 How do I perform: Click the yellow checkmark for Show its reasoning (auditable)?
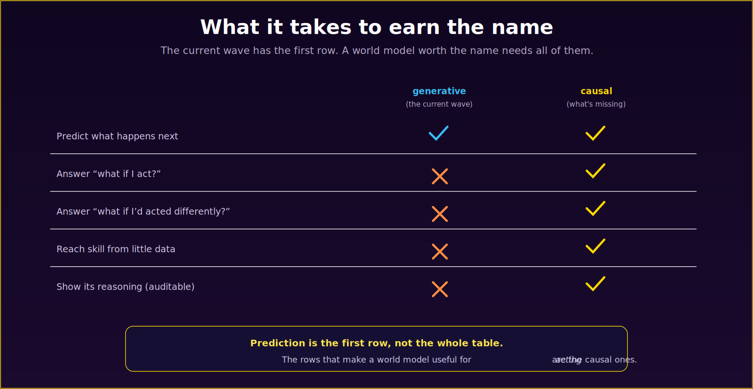[x=595, y=284]
